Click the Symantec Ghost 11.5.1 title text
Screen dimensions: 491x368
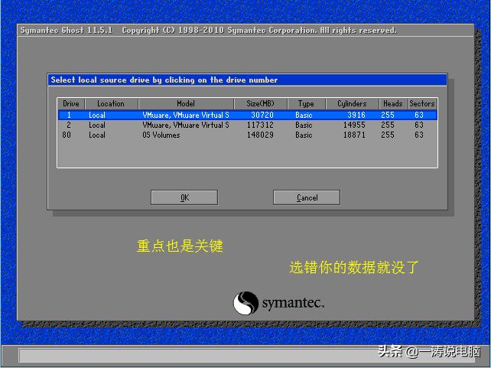point(66,30)
